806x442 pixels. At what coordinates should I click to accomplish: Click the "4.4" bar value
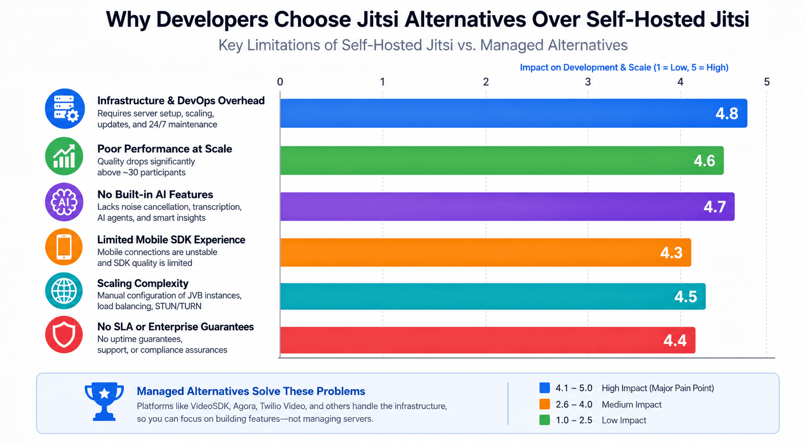pyautogui.click(x=675, y=341)
